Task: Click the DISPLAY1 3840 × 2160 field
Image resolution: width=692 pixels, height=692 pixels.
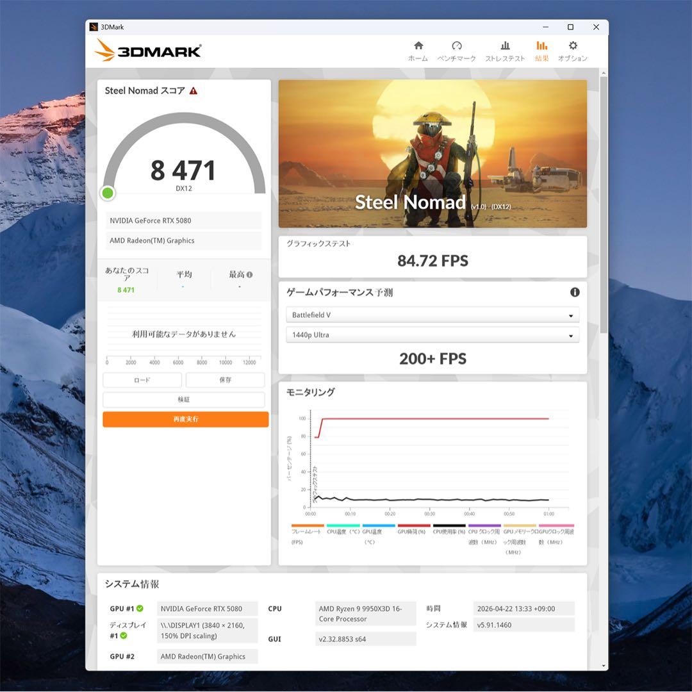Action: [207, 630]
